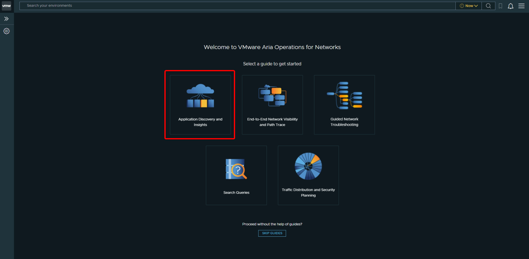Expand the left sidebar navigation
Viewport: 529px width, 259px height.
[x=6, y=19]
